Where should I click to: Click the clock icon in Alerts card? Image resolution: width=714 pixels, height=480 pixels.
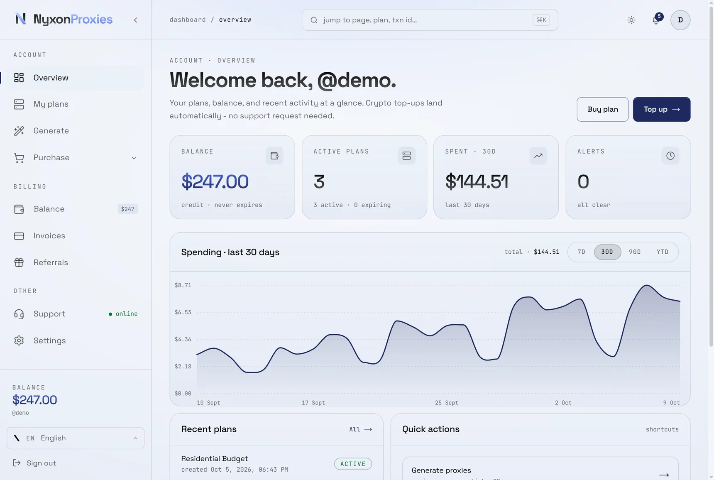click(x=670, y=156)
